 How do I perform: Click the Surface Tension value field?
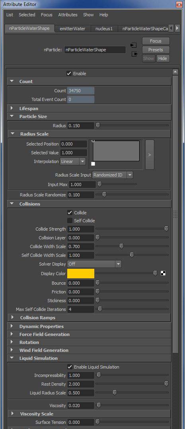(x=81, y=422)
